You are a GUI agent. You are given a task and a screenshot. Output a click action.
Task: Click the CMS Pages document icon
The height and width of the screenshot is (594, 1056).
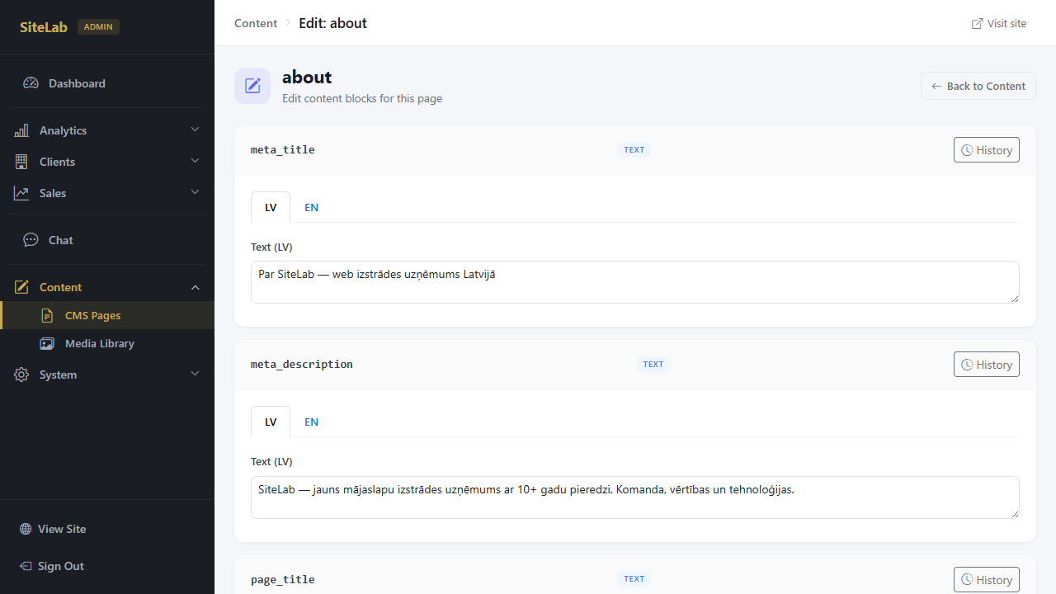click(48, 315)
